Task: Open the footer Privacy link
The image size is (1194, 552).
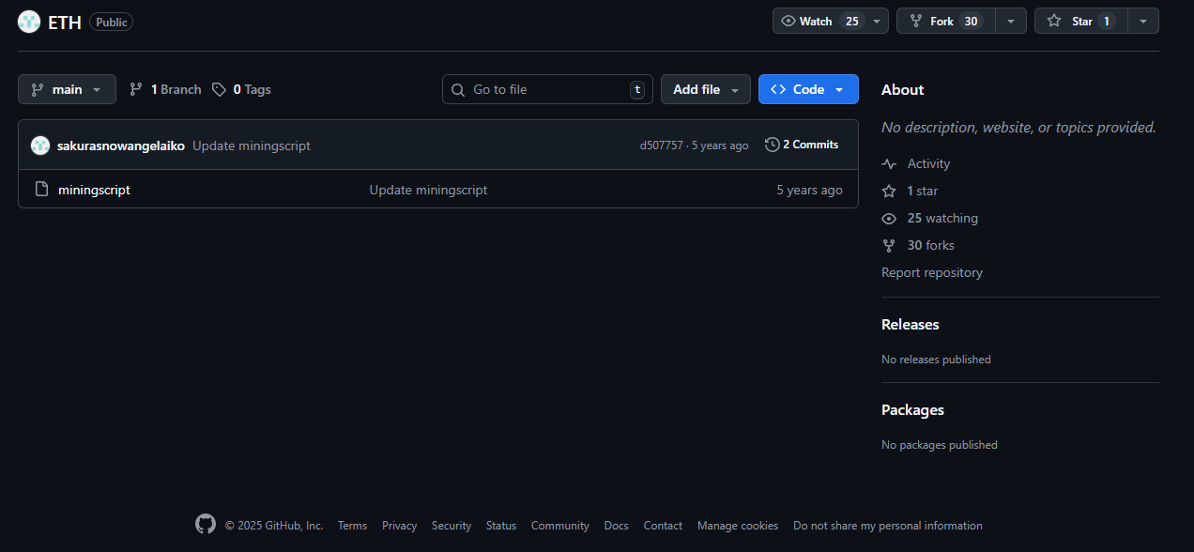Action: point(399,526)
